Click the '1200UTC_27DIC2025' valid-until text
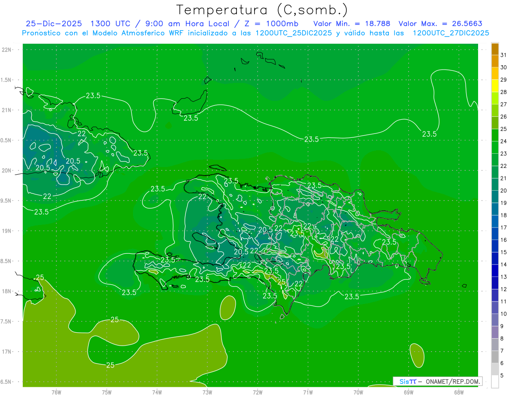The width and height of the screenshot is (515, 398). pyautogui.click(x=451, y=33)
